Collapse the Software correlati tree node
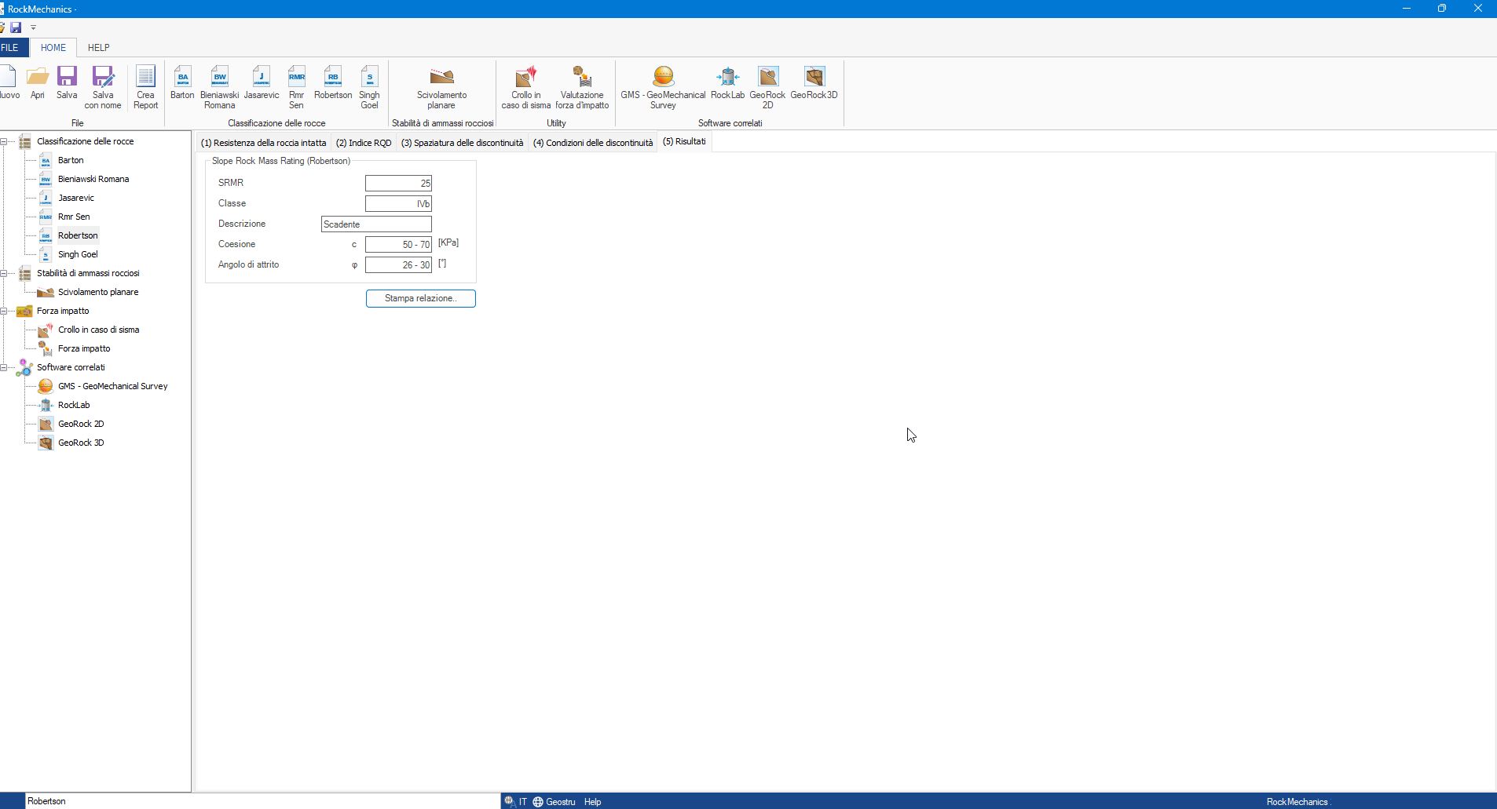The width and height of the screenshot is (1497, 809). pos(4,368)
